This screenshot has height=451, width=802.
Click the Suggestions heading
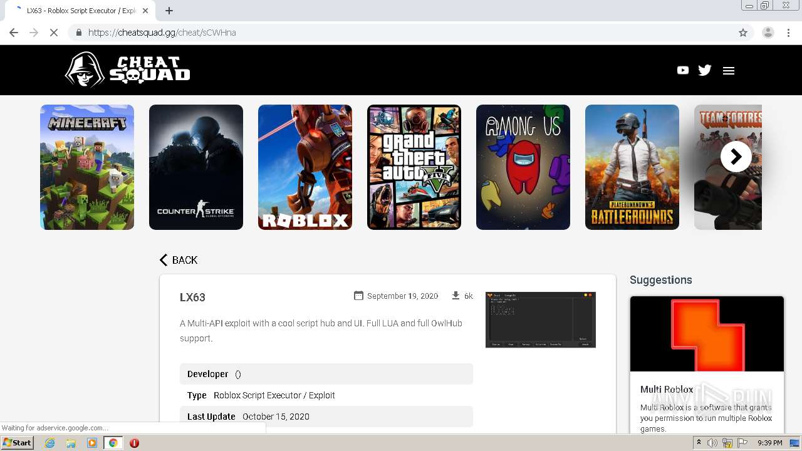[661, 280]
